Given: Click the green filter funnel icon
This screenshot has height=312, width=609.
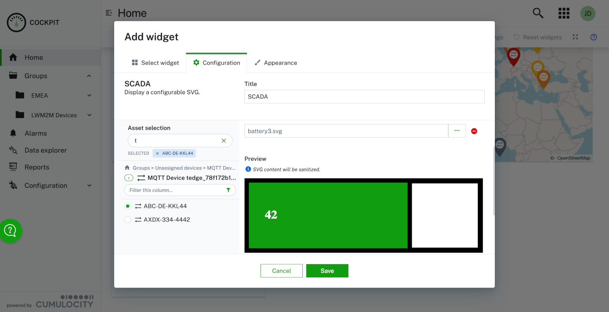Looking at the screenshot, I should pyautogui.click(x=228, y=190).
